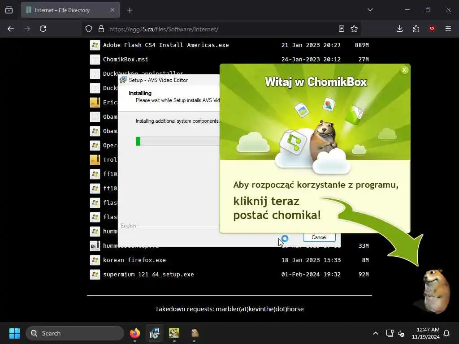Select the Internet – File Directory tab

click(x=70, y=10)
